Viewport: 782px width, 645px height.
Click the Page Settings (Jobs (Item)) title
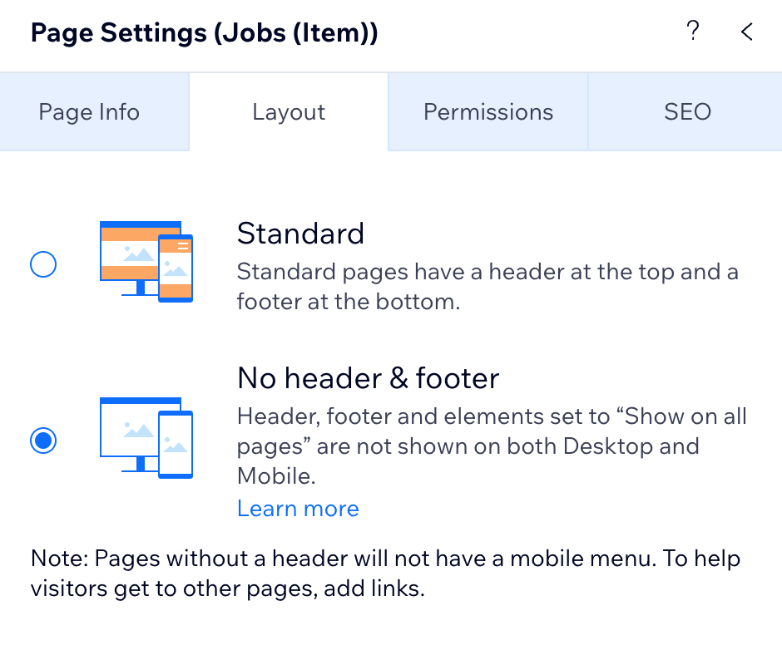(205, 33)
